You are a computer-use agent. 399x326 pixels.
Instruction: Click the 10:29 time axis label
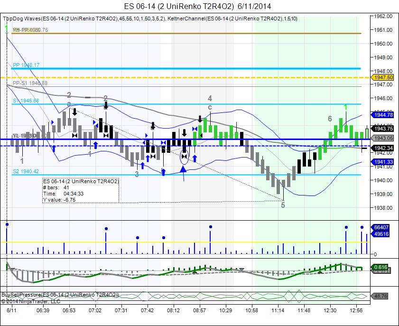pos(226,310)
